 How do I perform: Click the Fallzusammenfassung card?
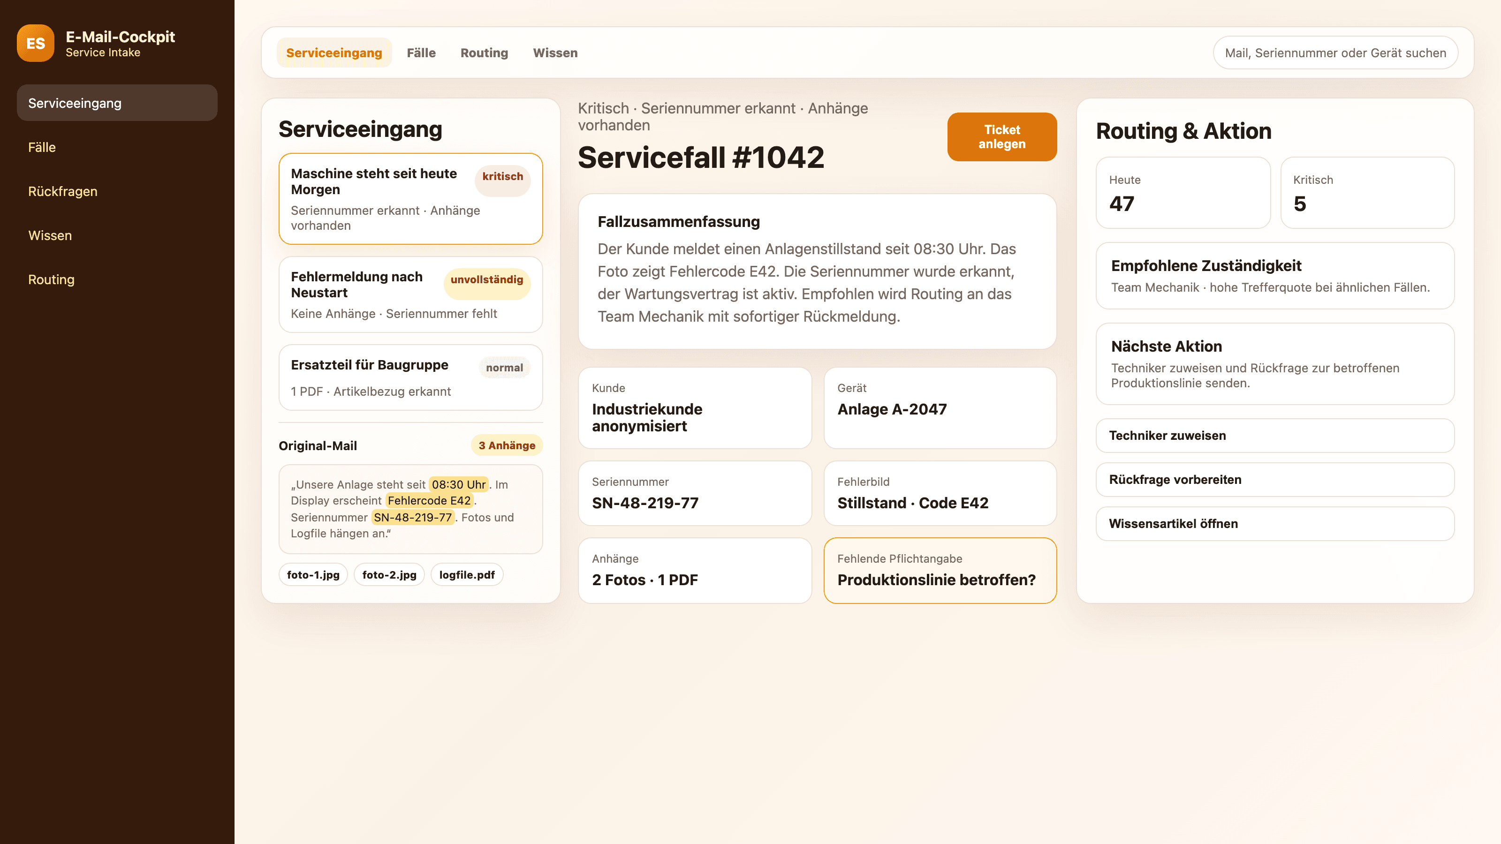(817, 272)
